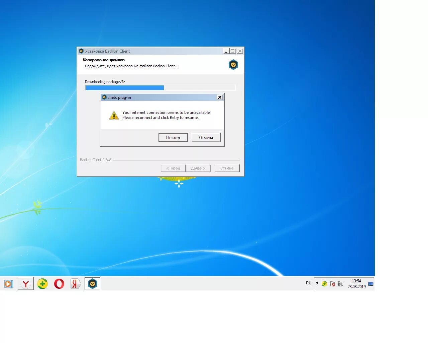Click the 'Inetc plug-in' dialog title
Screen dimensions: 428x343
119,97
